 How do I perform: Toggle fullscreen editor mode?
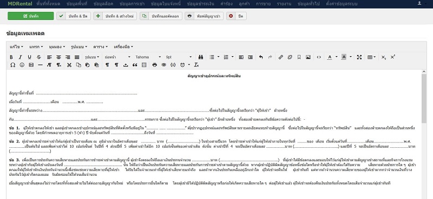359,57
